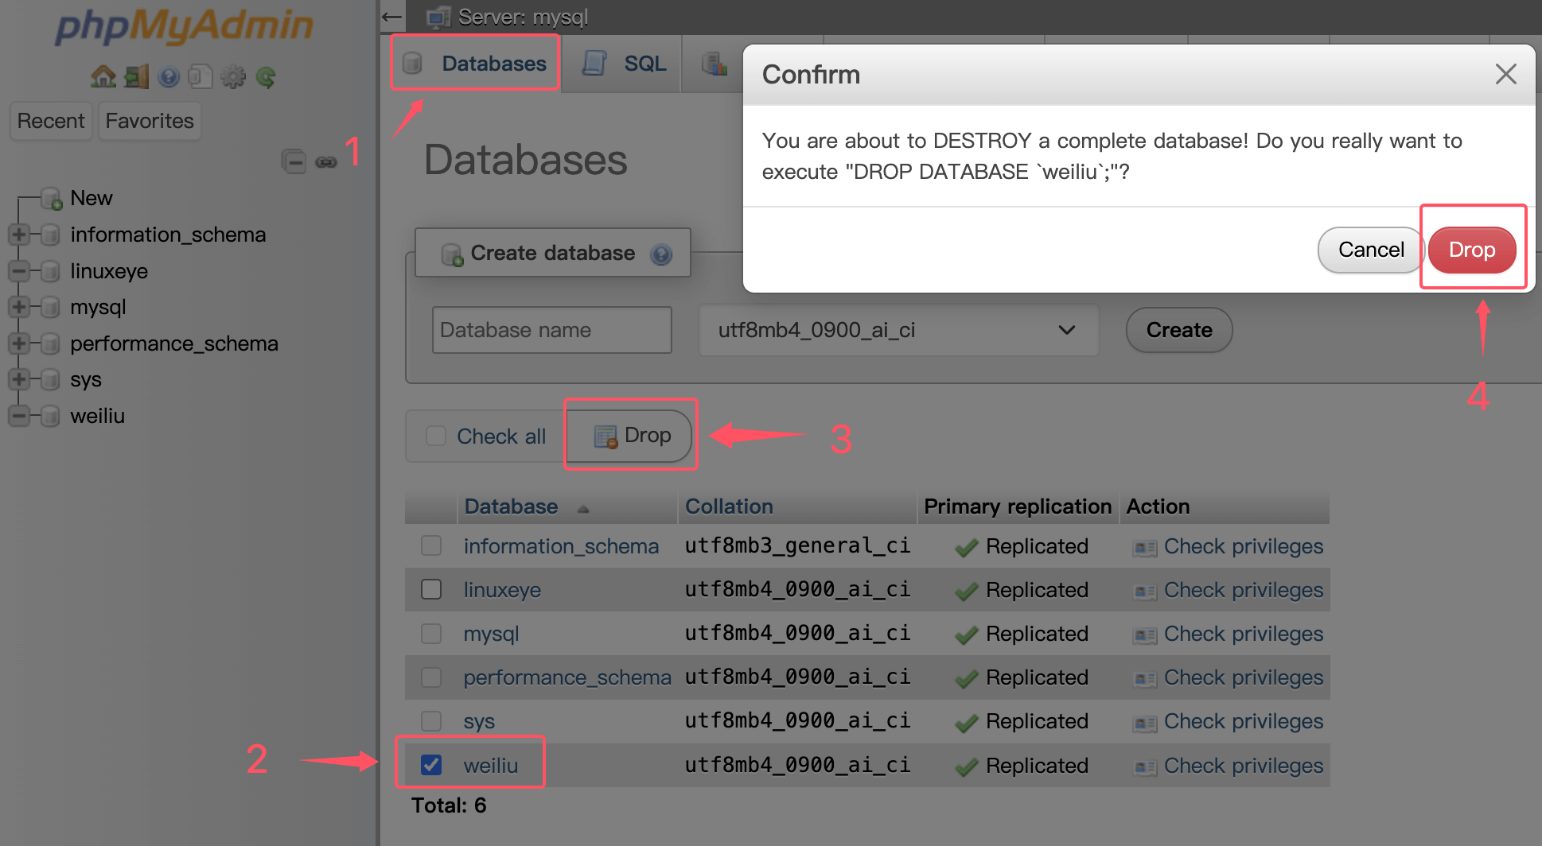Expand sys node in navigation tree
Image resolution: width=1542 pixels, height=846 pixels.
point(19,379)
